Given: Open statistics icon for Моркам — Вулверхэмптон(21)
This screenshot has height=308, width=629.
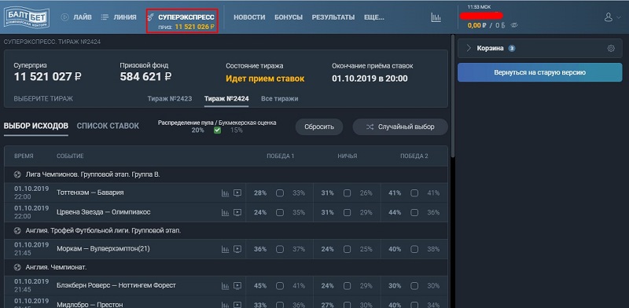Looking at the screenshot, I should [226, 249].
